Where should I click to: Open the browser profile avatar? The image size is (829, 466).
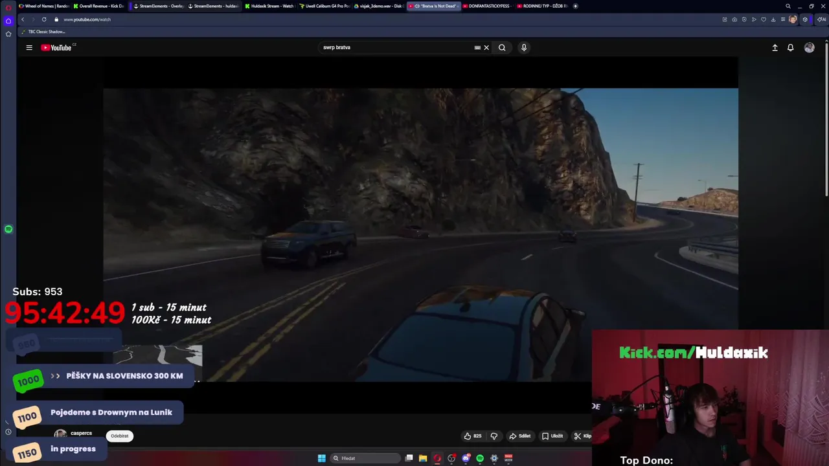(793, 19)
